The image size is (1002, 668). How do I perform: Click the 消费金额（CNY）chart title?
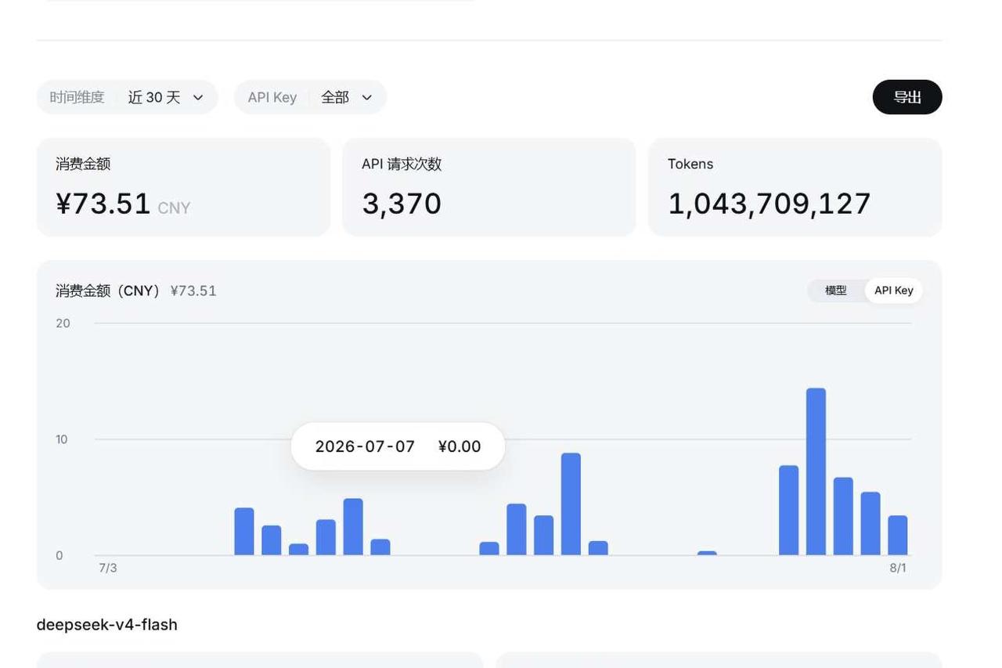pos(109,291)
